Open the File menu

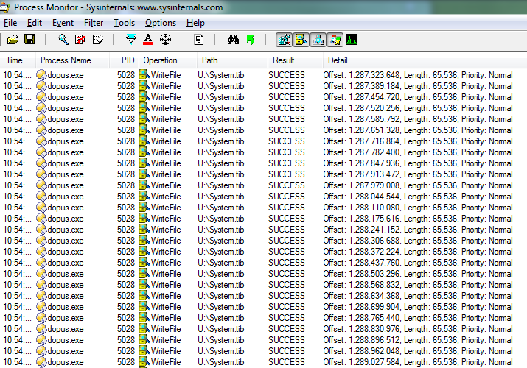tap(10, 23)
